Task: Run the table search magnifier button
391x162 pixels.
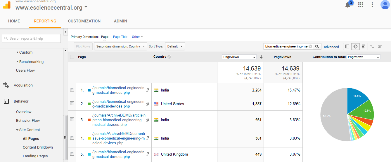Action: (317, 46)
